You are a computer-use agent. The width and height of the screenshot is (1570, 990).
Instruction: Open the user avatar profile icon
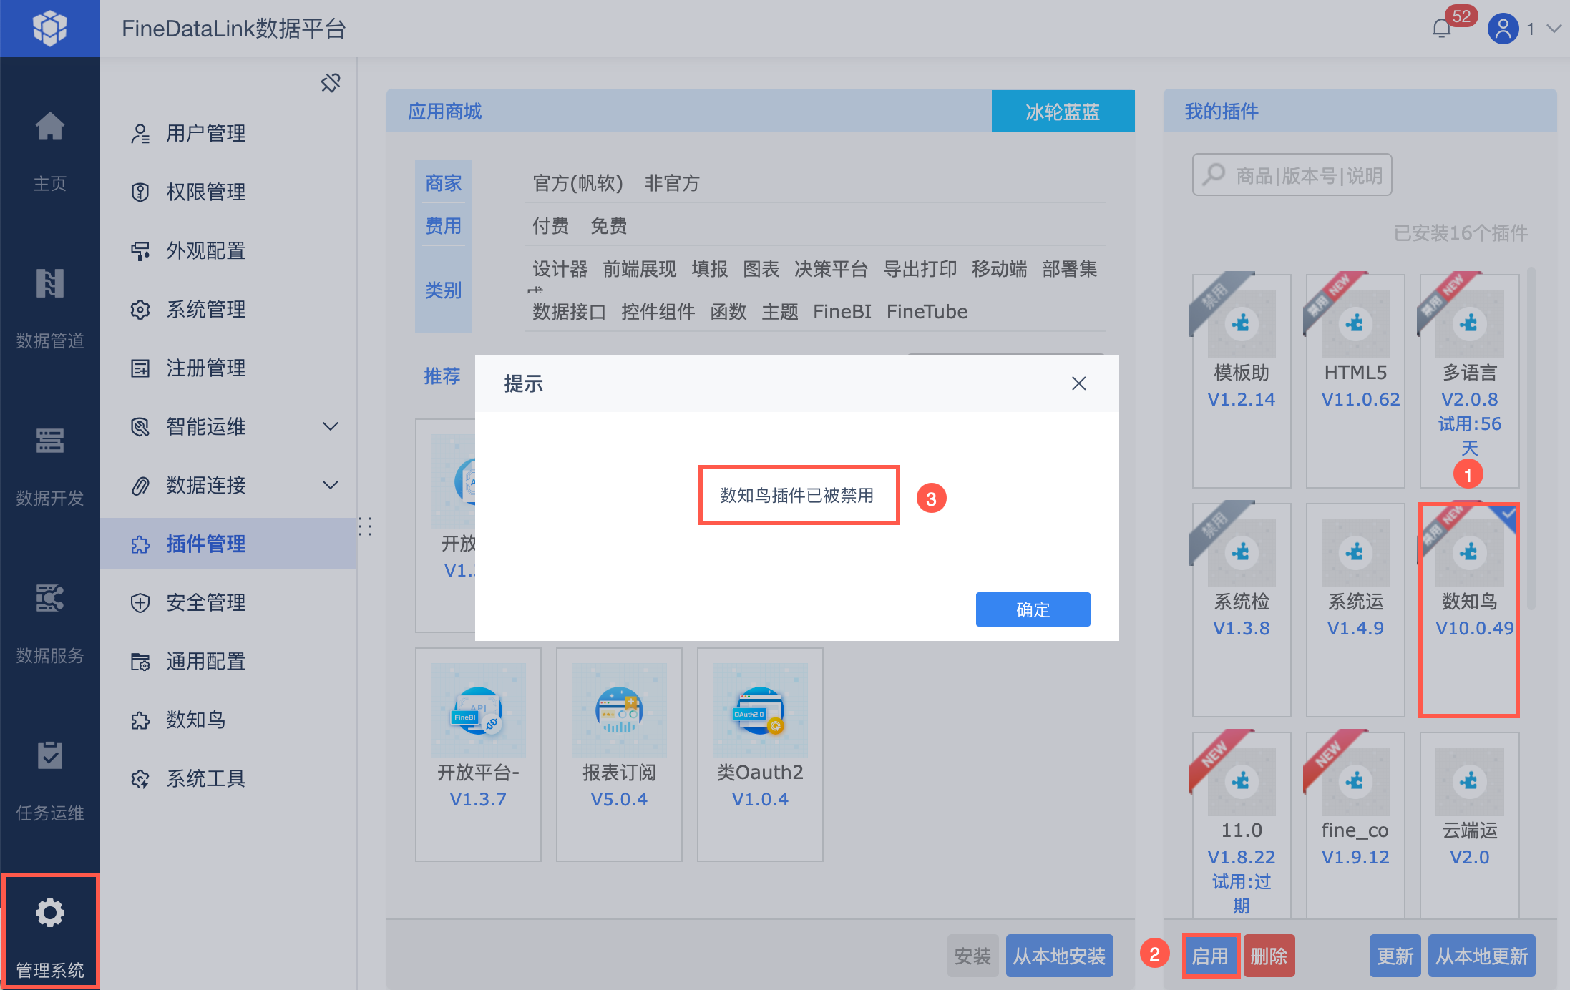pyautogui.click(x=1503, y=29)
